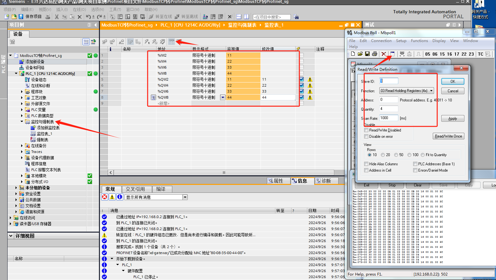Click the Monitor all glasses icon
496x280 pixels.
tap(171, 41)
